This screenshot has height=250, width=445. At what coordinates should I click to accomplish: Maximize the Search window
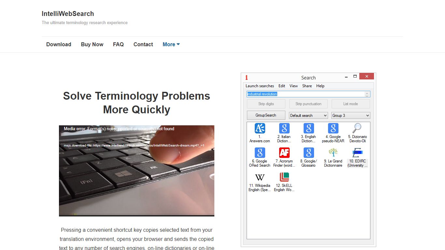(355, 76)
